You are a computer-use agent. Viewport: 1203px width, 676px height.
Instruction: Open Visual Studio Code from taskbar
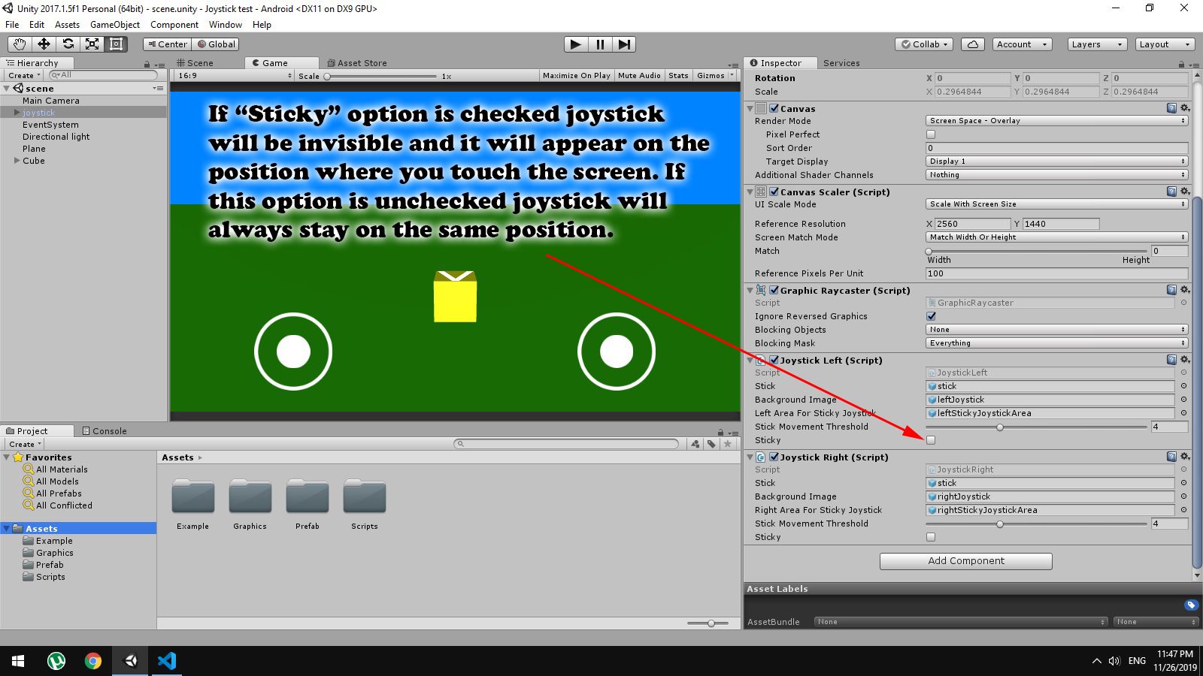pos(167,661)
